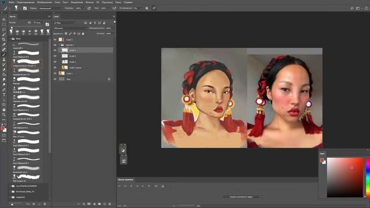Click foreground color swatch in toolbar
Viewport: 370px width, 208px height.
click(2, 128)
